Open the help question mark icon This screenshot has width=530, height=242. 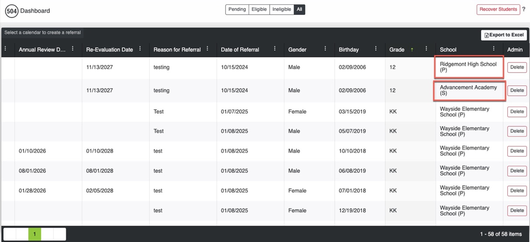tap(523, 9)
